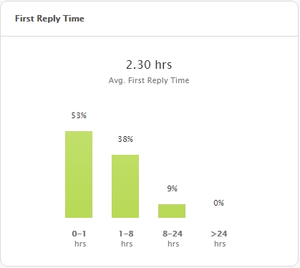
Task: Click the 0% value label
Action: coord(218,203)
